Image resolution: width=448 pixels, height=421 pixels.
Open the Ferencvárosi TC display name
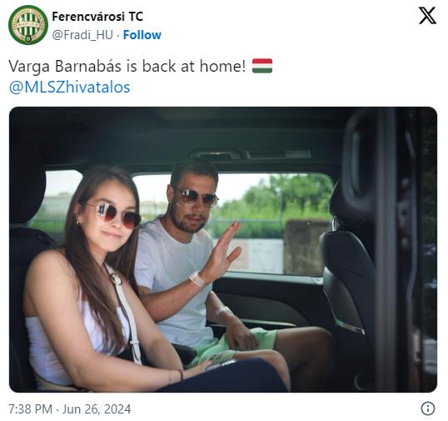point(97,17)
